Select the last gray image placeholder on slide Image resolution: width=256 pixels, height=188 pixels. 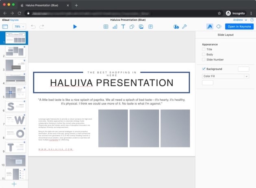coord(175,128)
